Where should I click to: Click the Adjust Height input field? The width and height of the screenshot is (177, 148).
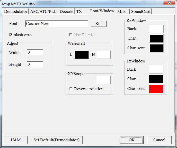click(x=35, y=64)
